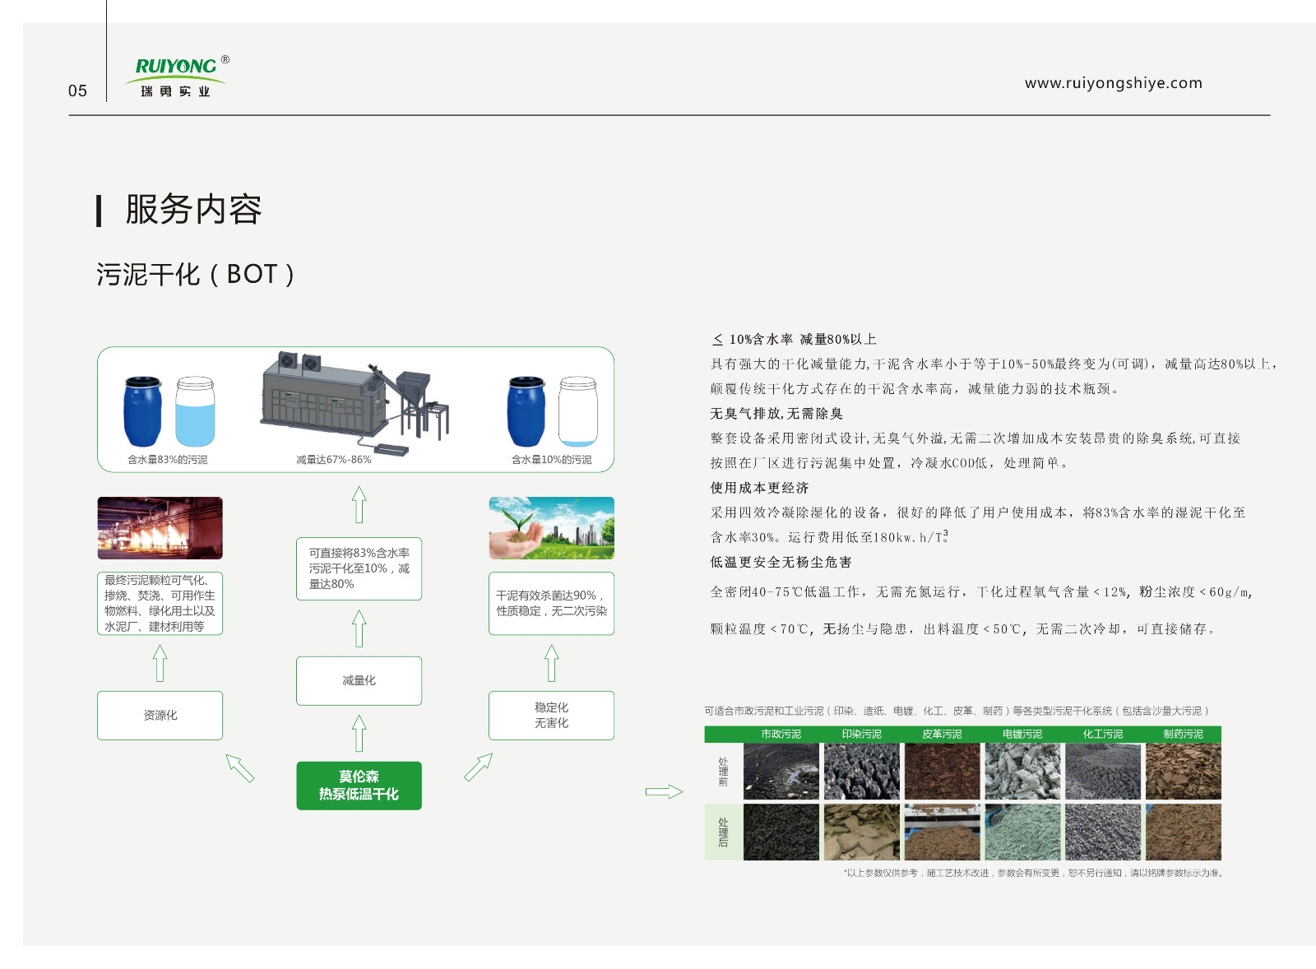Open the 市政污泥 after-treatment photo
The width and height of the screenshot is (1316, 969).
781,832
